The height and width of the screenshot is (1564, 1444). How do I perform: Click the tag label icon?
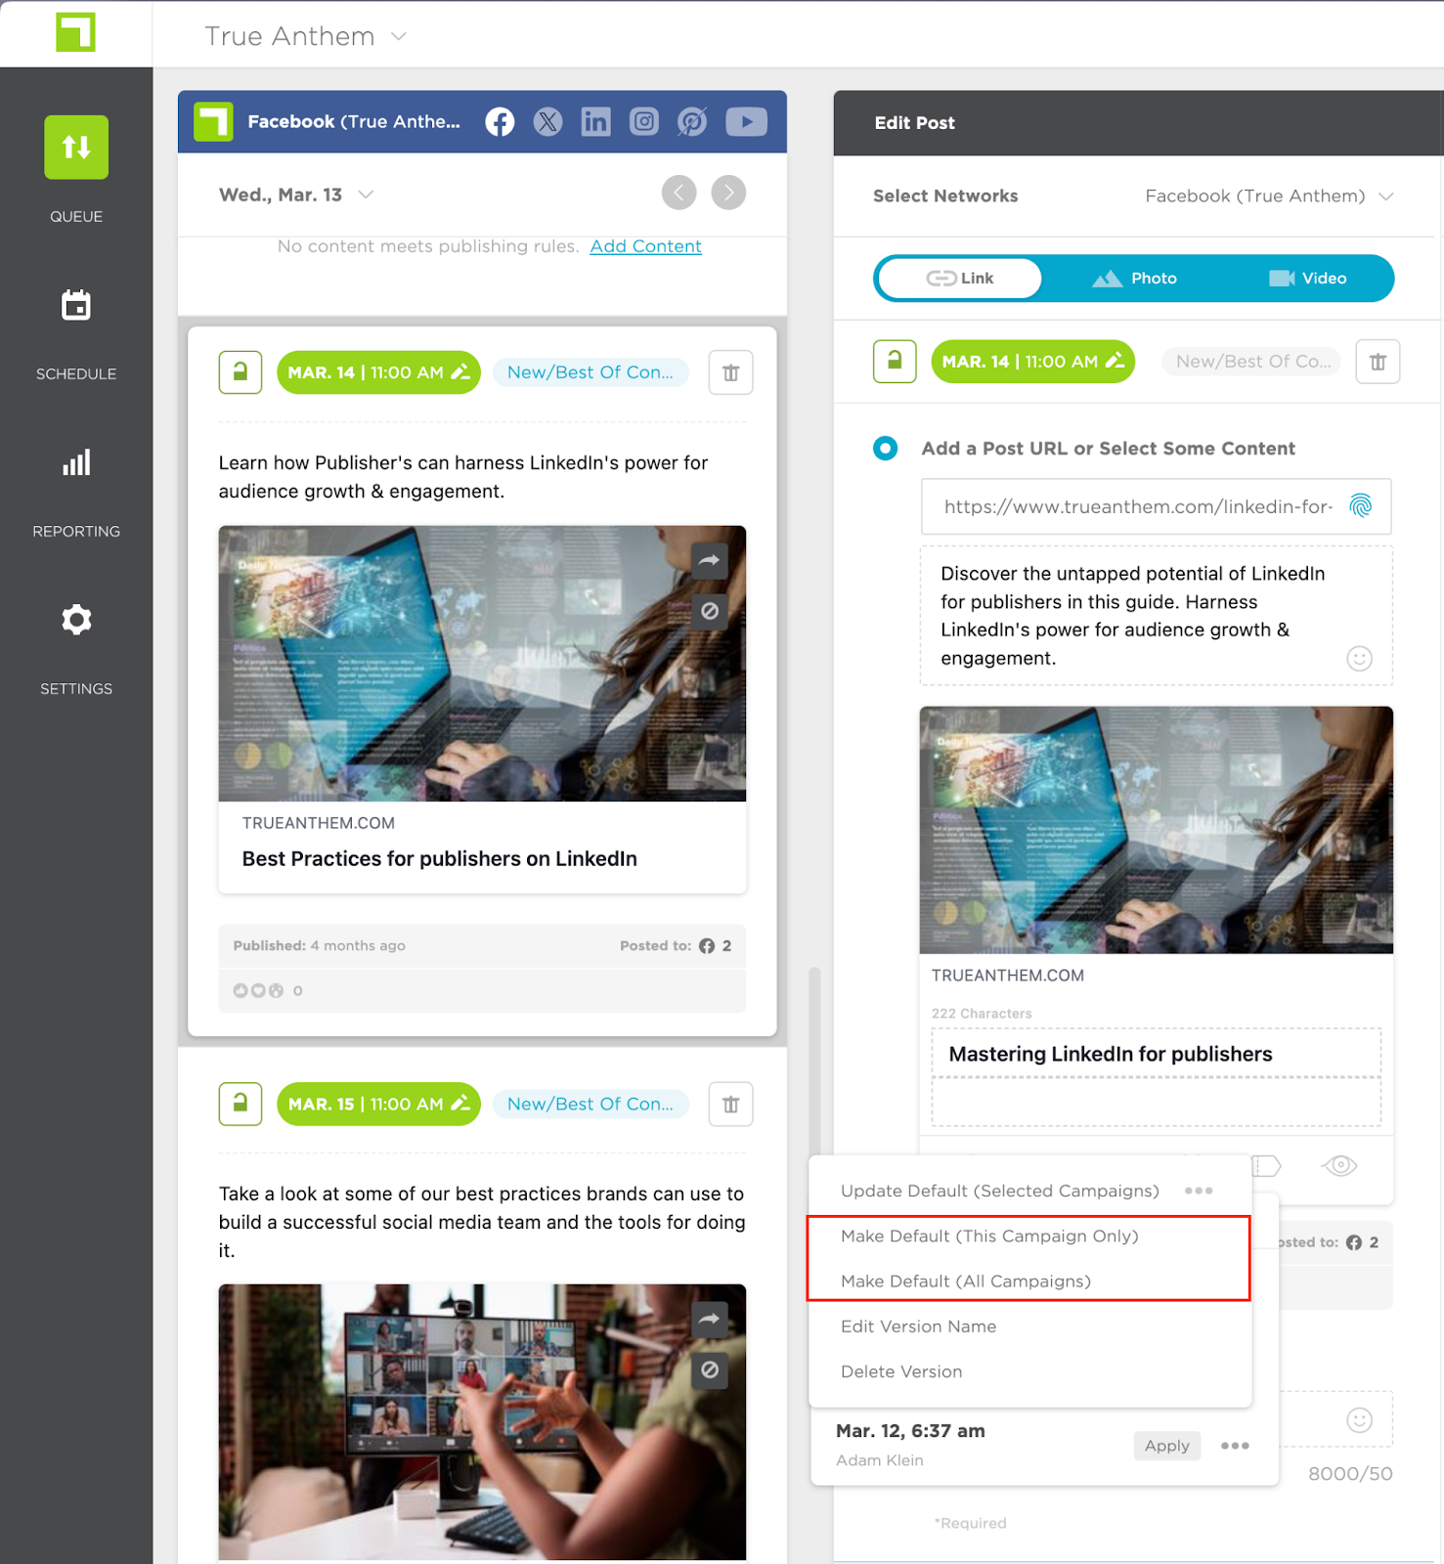coord(1267,1165)
